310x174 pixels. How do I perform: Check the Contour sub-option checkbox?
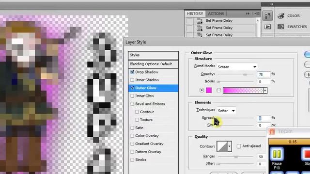(137, 112)
